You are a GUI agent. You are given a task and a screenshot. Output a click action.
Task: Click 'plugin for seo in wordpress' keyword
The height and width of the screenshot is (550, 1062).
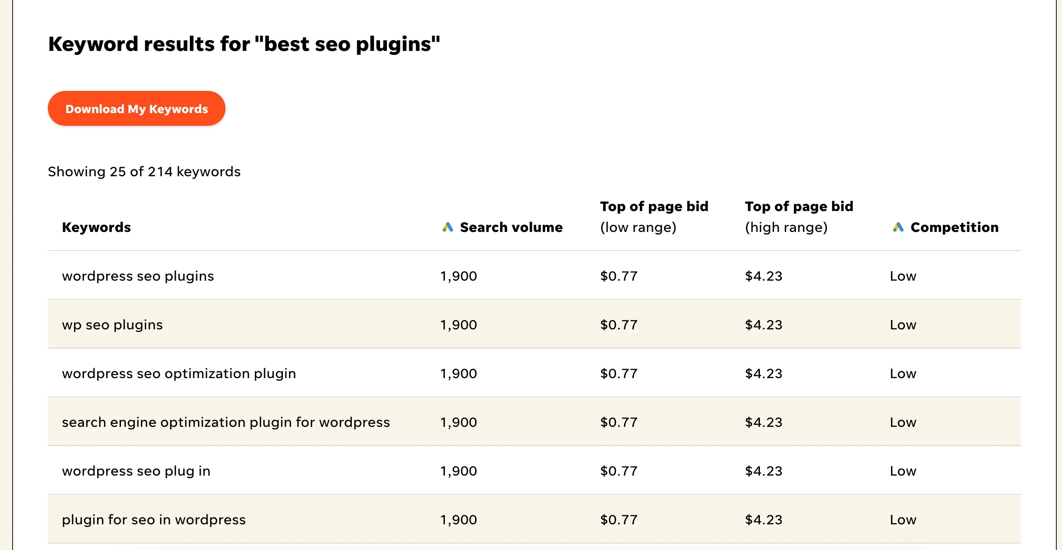point(154,520)
